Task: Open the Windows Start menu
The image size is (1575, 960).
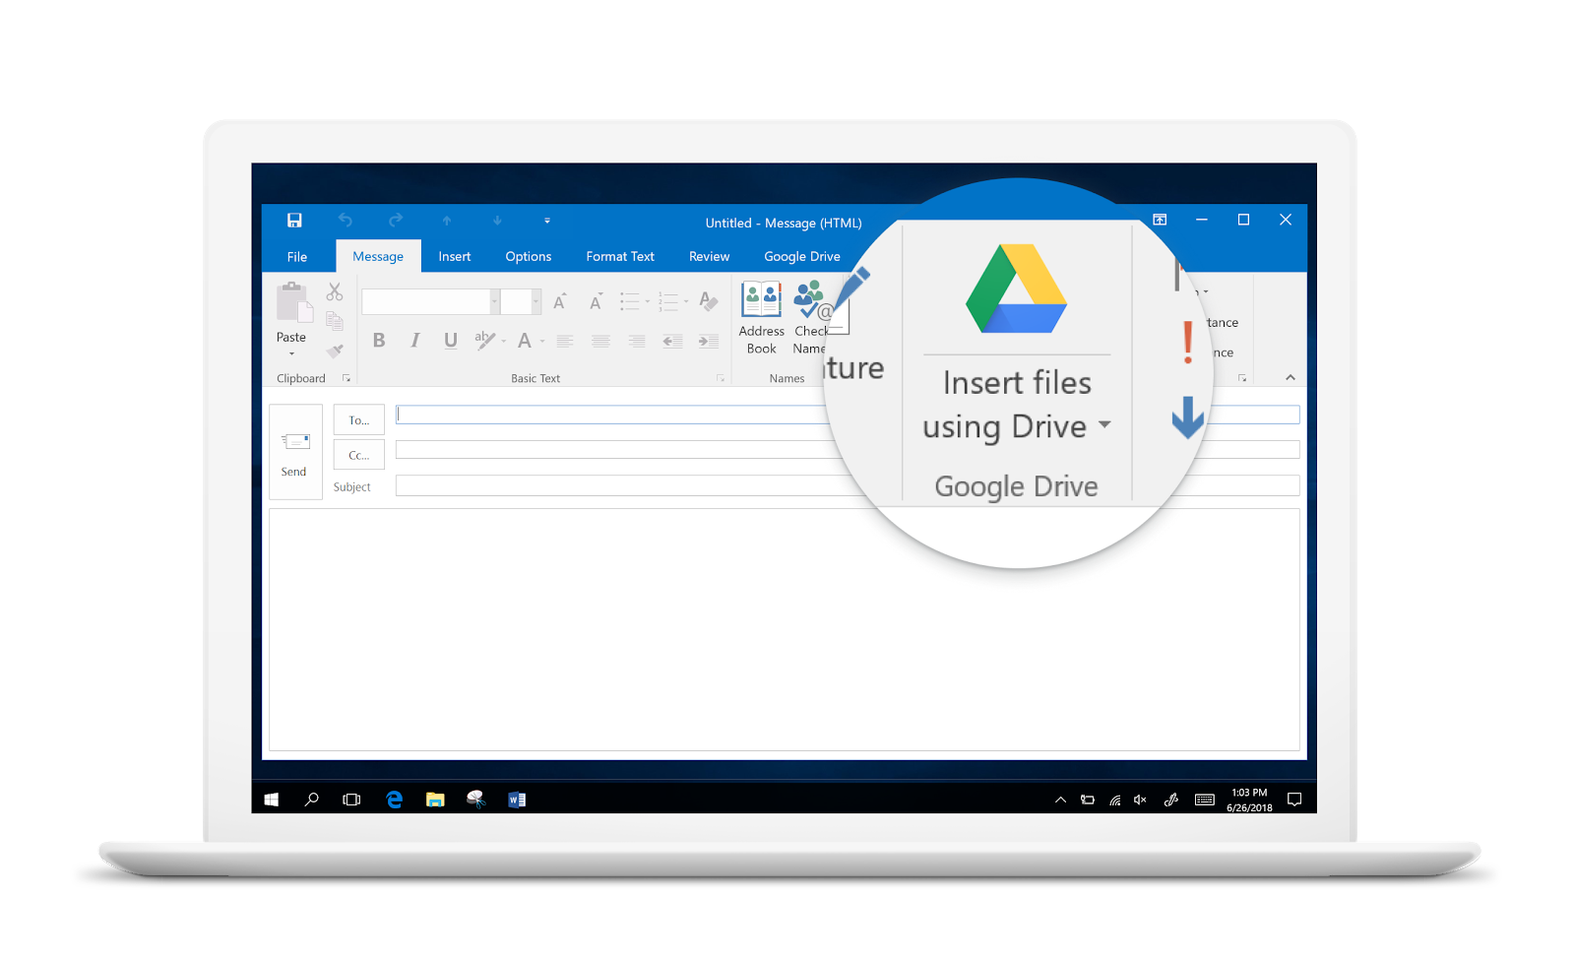Action: tap(272, 800)
